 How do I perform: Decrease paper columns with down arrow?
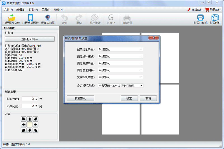(x=36, y=107)
